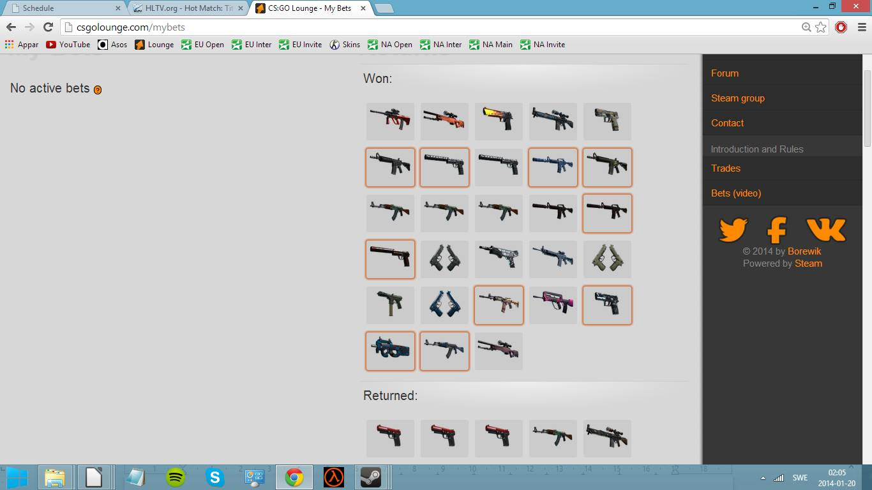Select the dark red silenced USP-S pistol
This screenshot has width=872, height=490.
[x=390, y=259]
